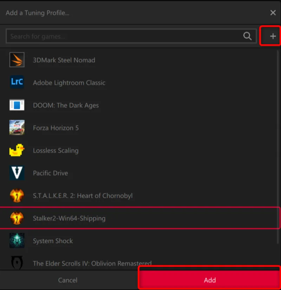Click the Forza Horizon 5 cover thumbnail

click(x=17, y=127)
